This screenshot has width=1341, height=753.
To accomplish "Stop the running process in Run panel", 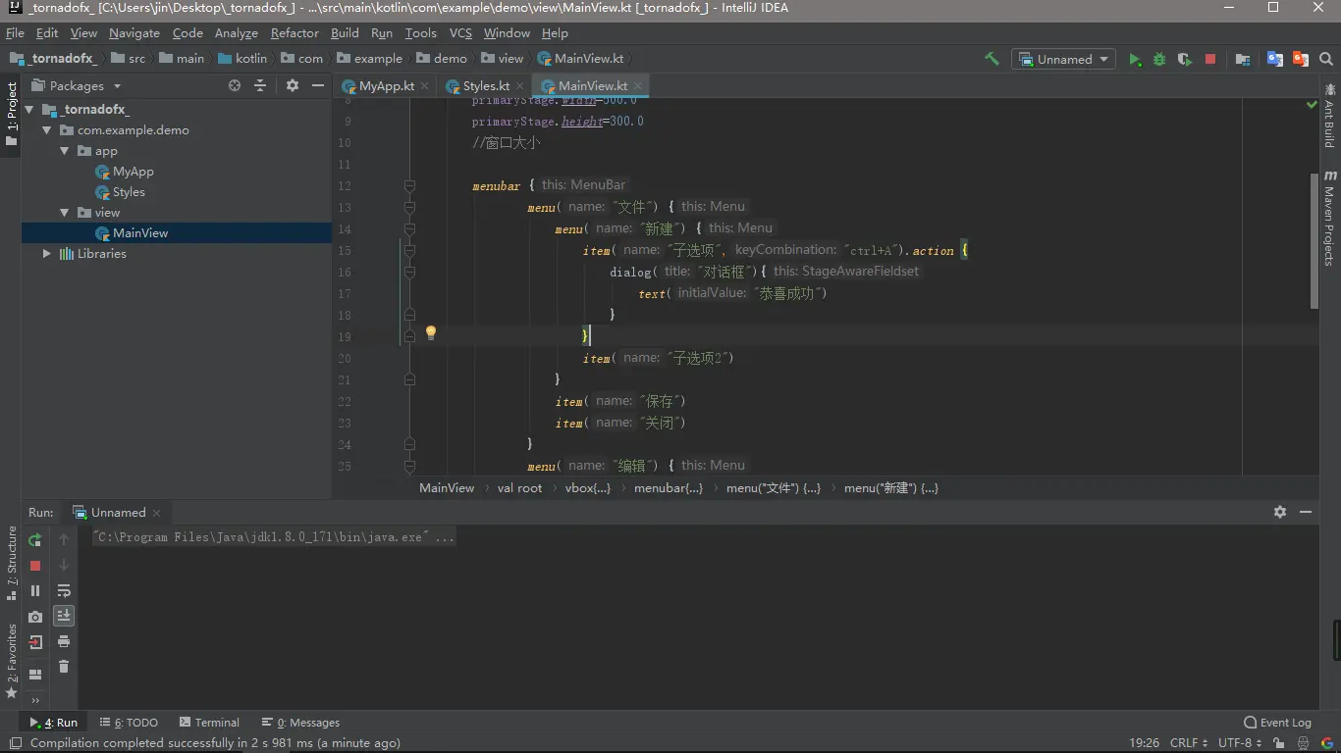I will tap(35, 566).
